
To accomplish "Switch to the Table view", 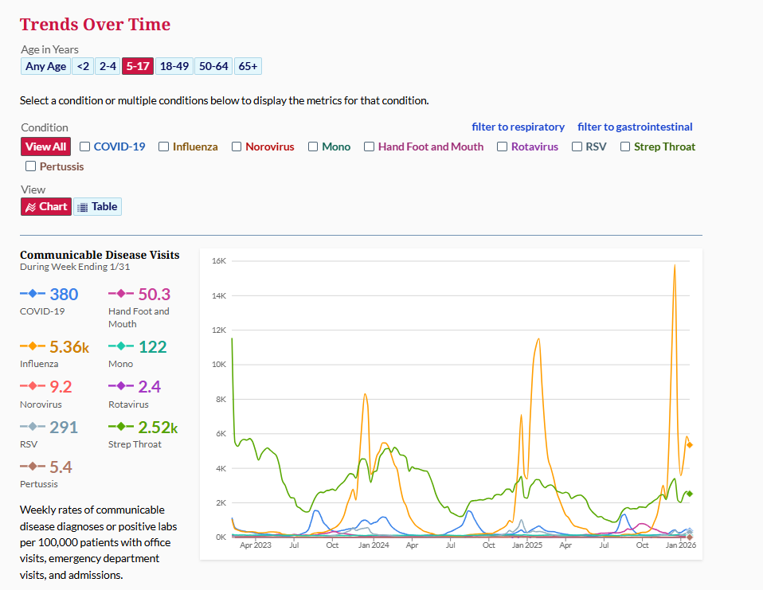I will coord(97,207).
